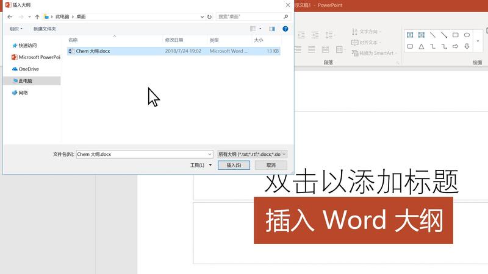The width and height of the screenshot is (488, 274).
Task: Open Quick Access in sidebar
Action: click(x=24, y=45)
